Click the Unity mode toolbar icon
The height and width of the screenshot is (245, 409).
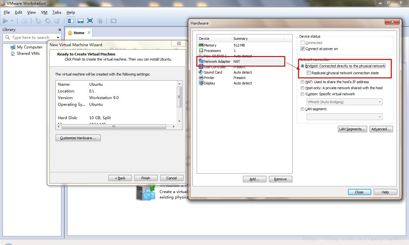(100, 21)
